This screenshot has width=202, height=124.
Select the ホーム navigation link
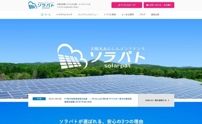click(x=46, y=15)
